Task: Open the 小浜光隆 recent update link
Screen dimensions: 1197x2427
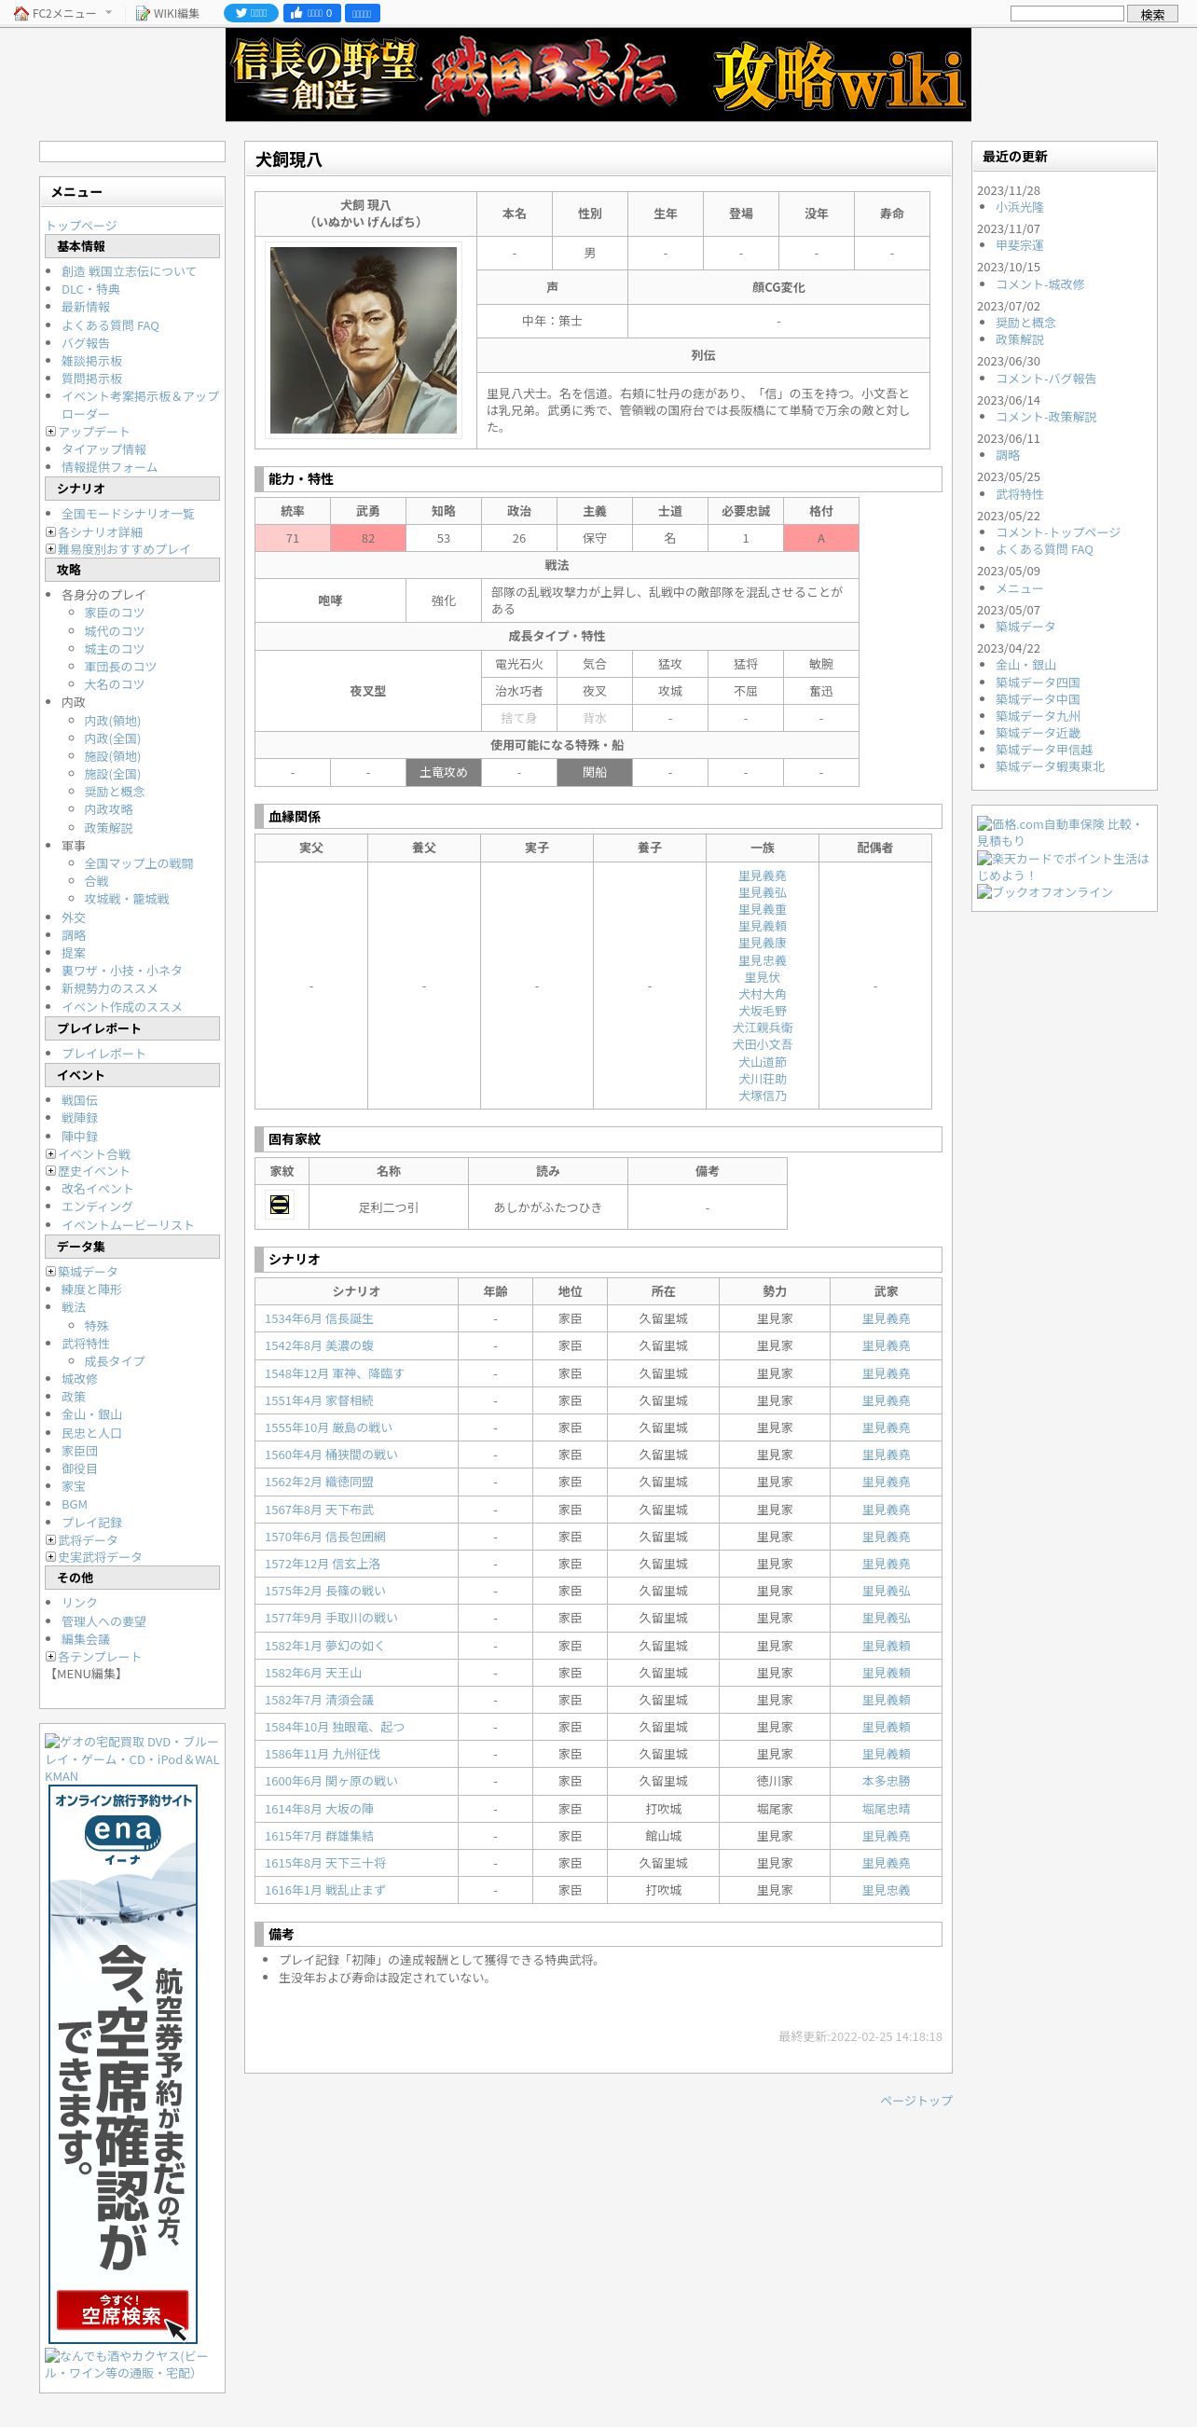Action: (1020, 207)
